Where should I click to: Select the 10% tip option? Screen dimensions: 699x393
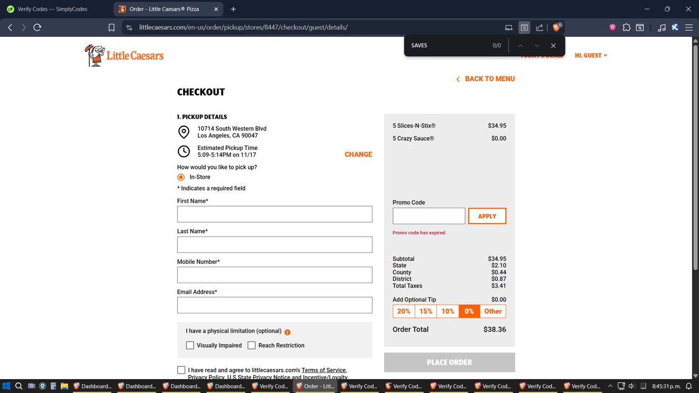click(x=448, y=312)
